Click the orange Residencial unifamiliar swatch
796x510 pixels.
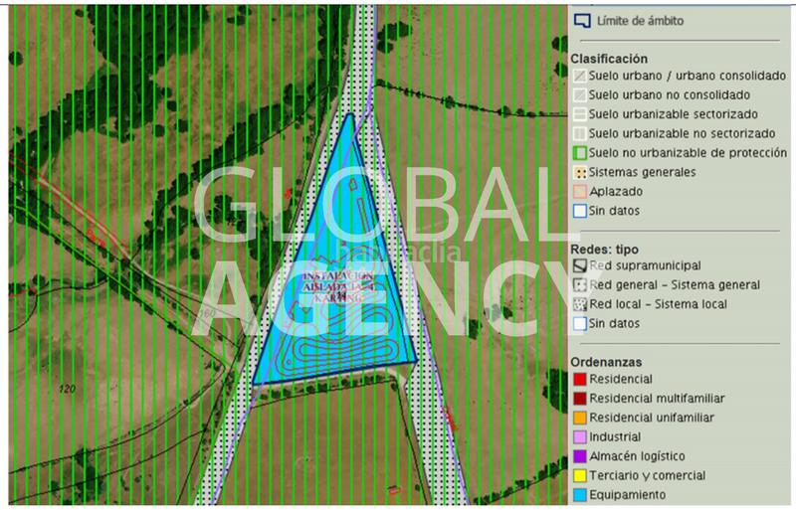point(579,418)
